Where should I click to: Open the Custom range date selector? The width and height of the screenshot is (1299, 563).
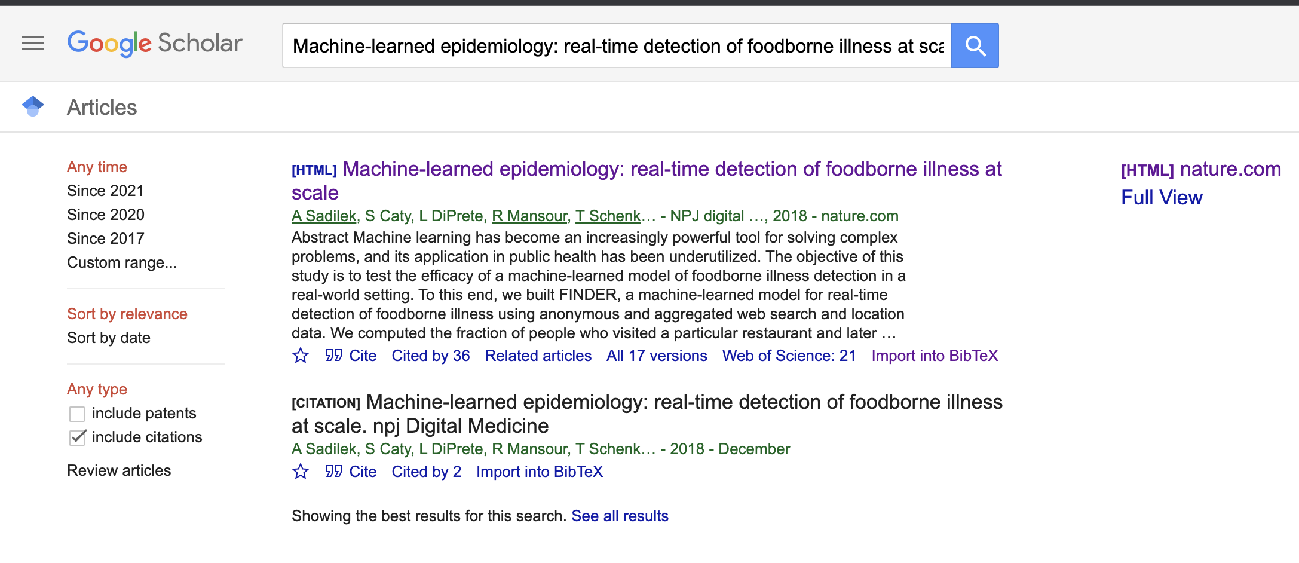pyautogui.click(x=122, y=262)
